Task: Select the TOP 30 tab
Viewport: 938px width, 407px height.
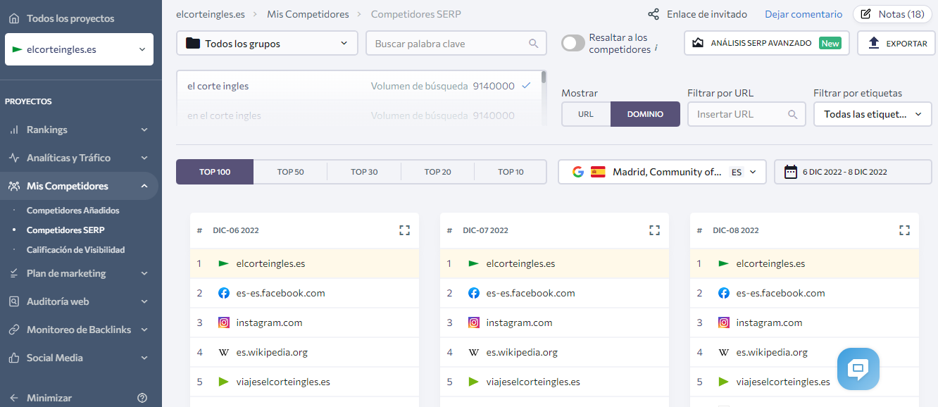Action: (364, 172)
